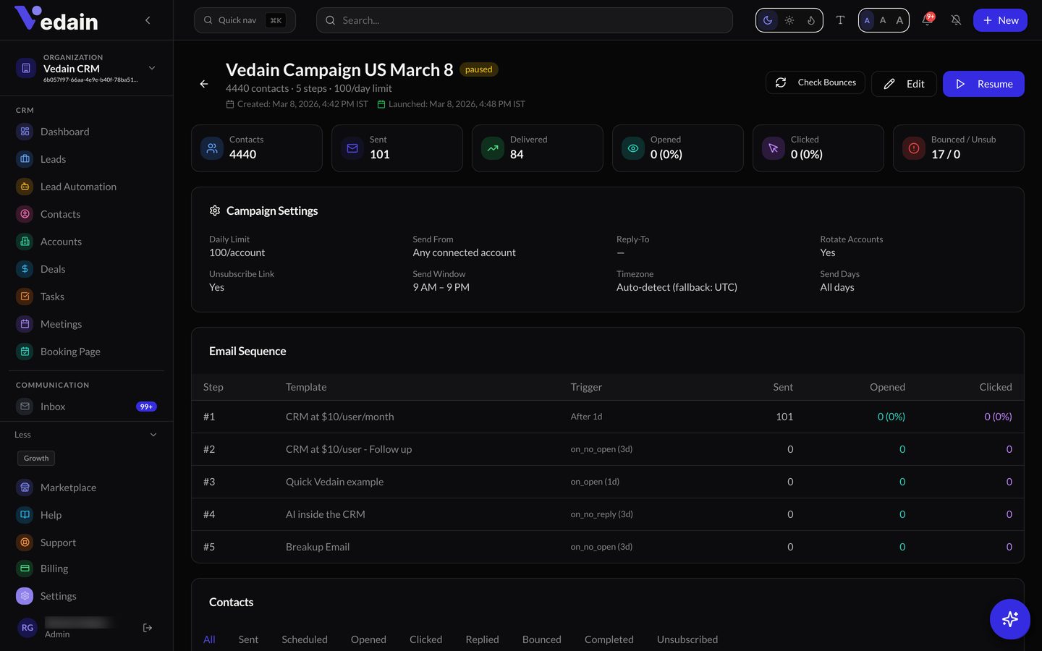Select the Opened contacts tab
The height and width of the screenshot is (651, 1042).
pyautogui.click(x=368, y=639)
